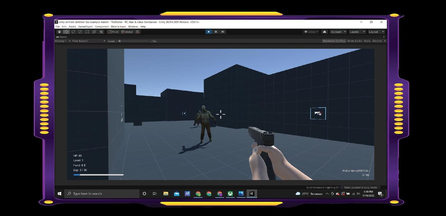Open the Gizmos dropdown arrow
This screenshot has width=446, height=216.
[x=385, y=41]
